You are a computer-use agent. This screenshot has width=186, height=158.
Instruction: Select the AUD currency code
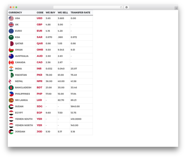tap(39, 56)
